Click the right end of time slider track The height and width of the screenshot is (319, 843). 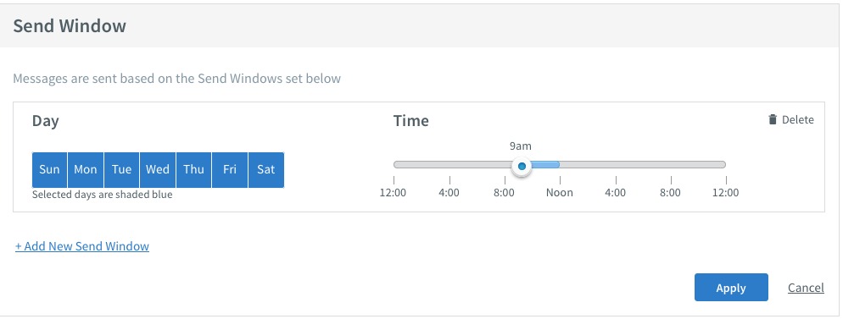click(x=723, y=165)
